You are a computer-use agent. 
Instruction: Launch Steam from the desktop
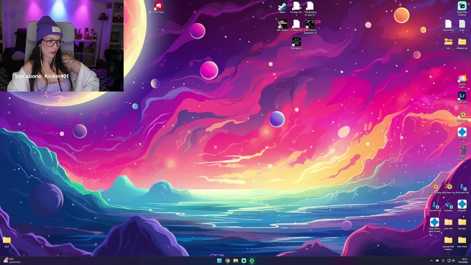pyautogui.click(x=282, y=7)
